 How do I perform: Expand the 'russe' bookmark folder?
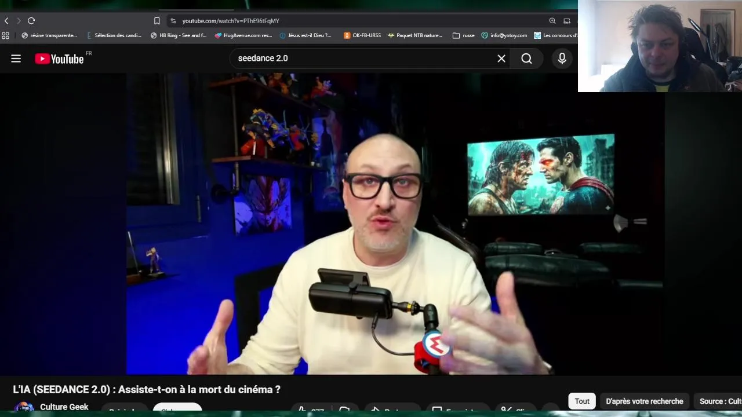(464, 35)
